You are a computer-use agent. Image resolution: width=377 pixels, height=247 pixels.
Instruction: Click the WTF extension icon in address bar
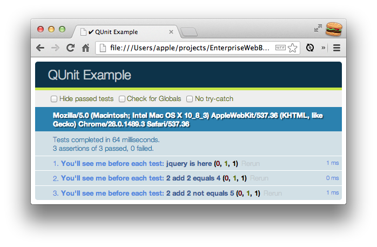[x=280, y=48]
